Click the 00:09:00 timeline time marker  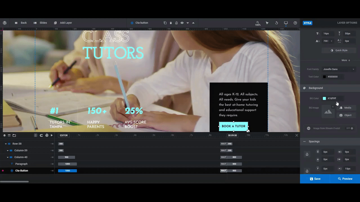(x=232, y=135)
